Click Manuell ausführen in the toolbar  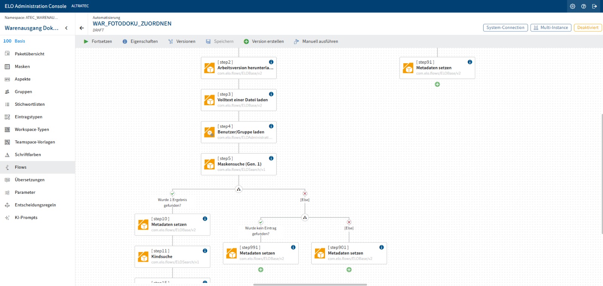316,41
